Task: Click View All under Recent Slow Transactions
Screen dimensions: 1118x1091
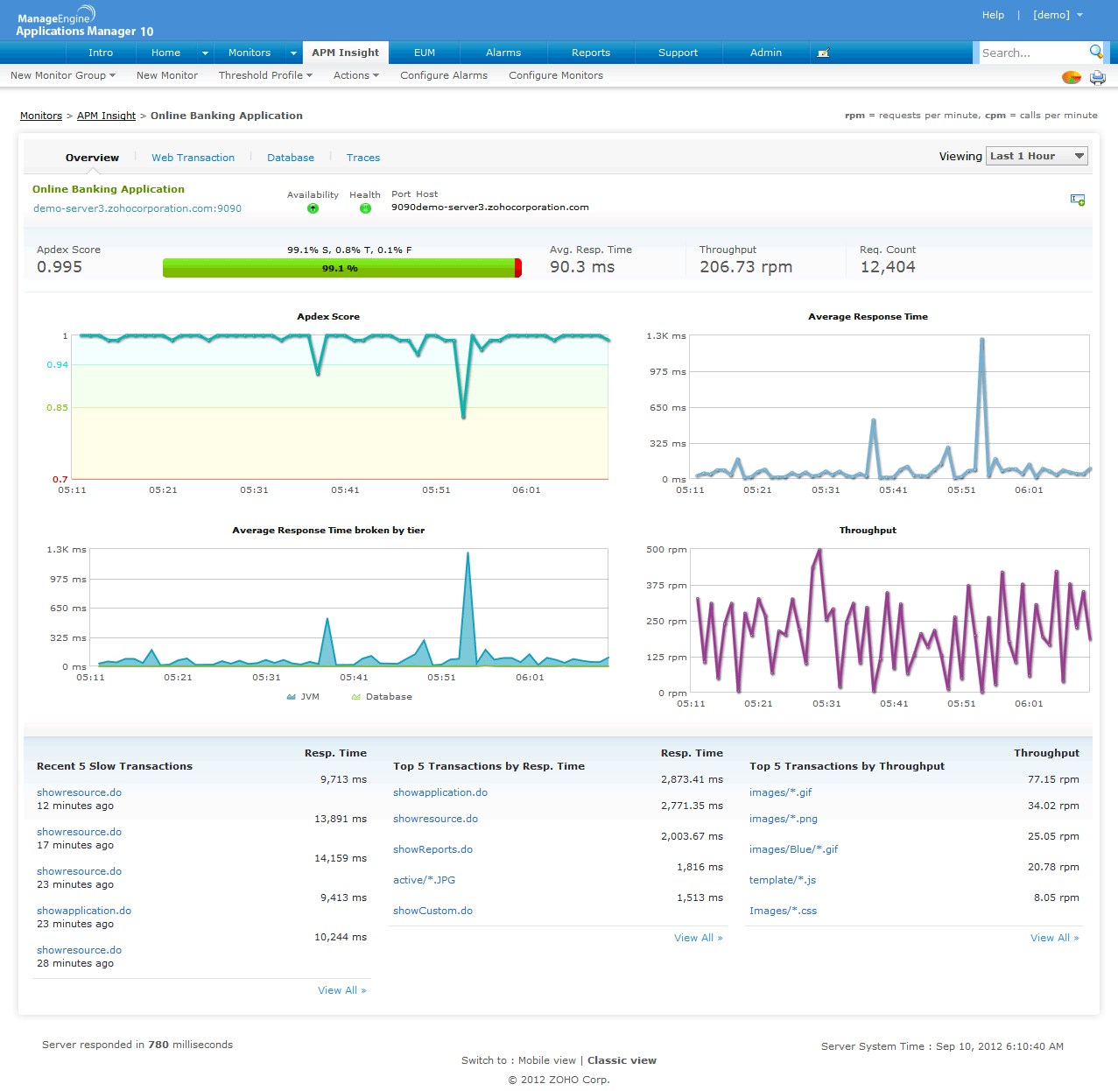Action: (341, 990)
